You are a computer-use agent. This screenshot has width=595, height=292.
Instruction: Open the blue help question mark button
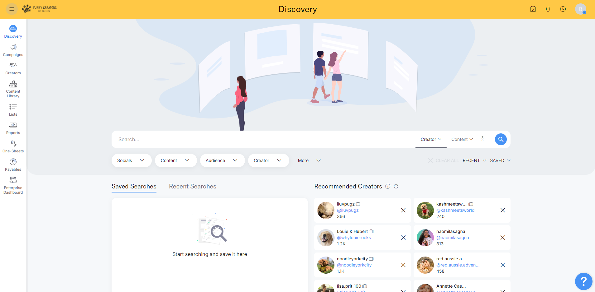click(583, 281)
